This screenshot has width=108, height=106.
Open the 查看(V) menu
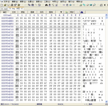tap(39, 2)
